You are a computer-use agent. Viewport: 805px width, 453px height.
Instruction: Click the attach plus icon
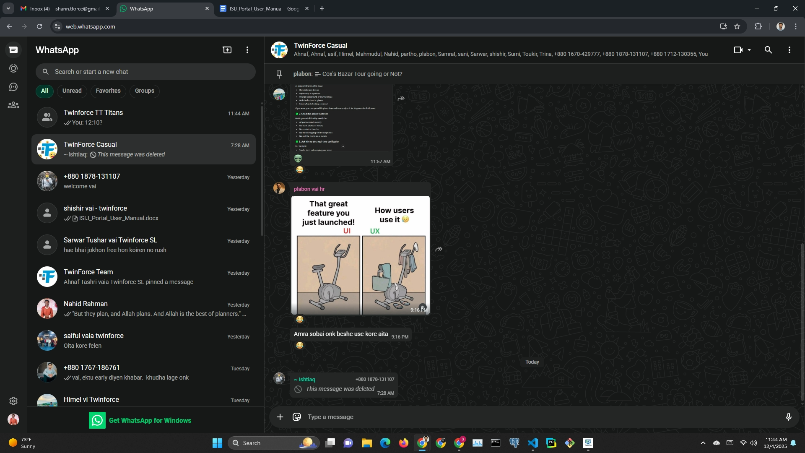click(280, 417)
